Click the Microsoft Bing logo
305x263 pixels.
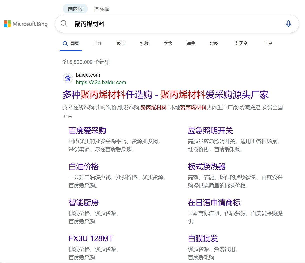26,24
